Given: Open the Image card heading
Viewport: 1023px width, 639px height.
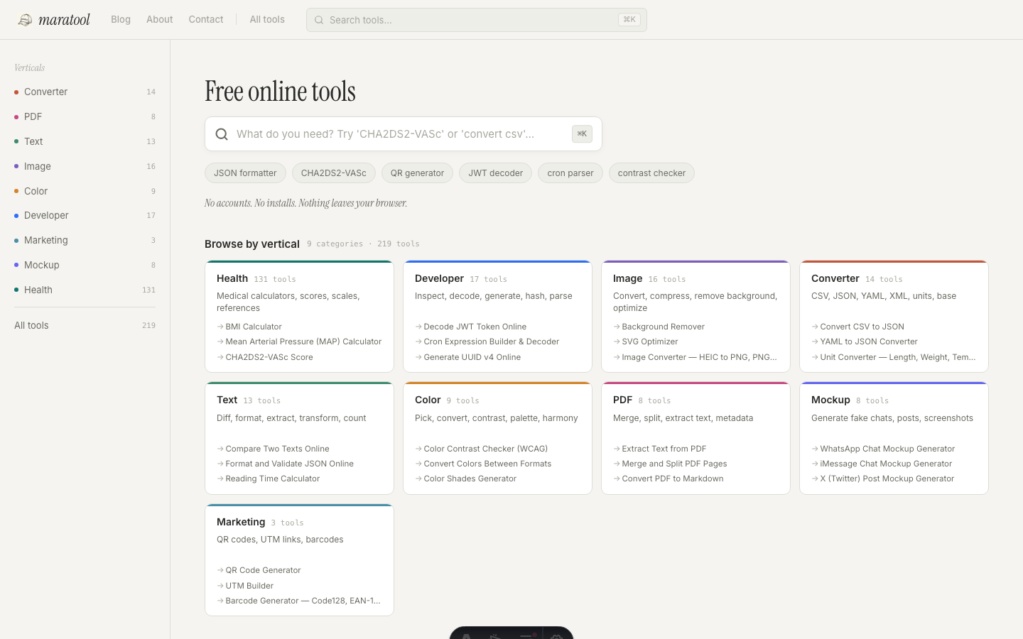Looking at the screenshot, I should [627, 278].
